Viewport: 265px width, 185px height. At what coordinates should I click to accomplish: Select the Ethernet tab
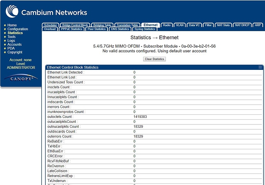coord(151,25)
